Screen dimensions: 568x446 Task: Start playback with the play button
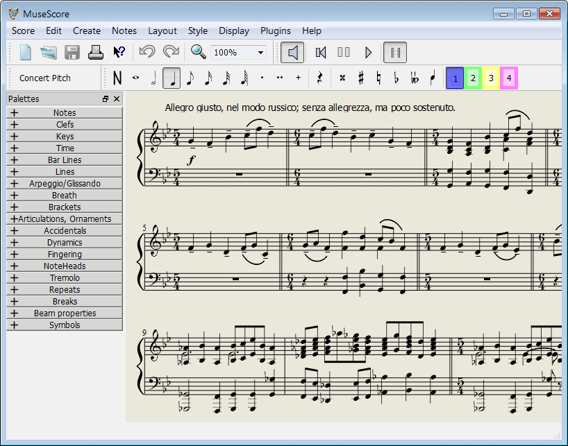point(368,53)
